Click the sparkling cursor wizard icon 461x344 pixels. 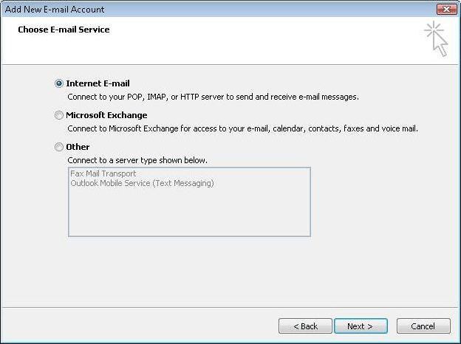(437, 38)
